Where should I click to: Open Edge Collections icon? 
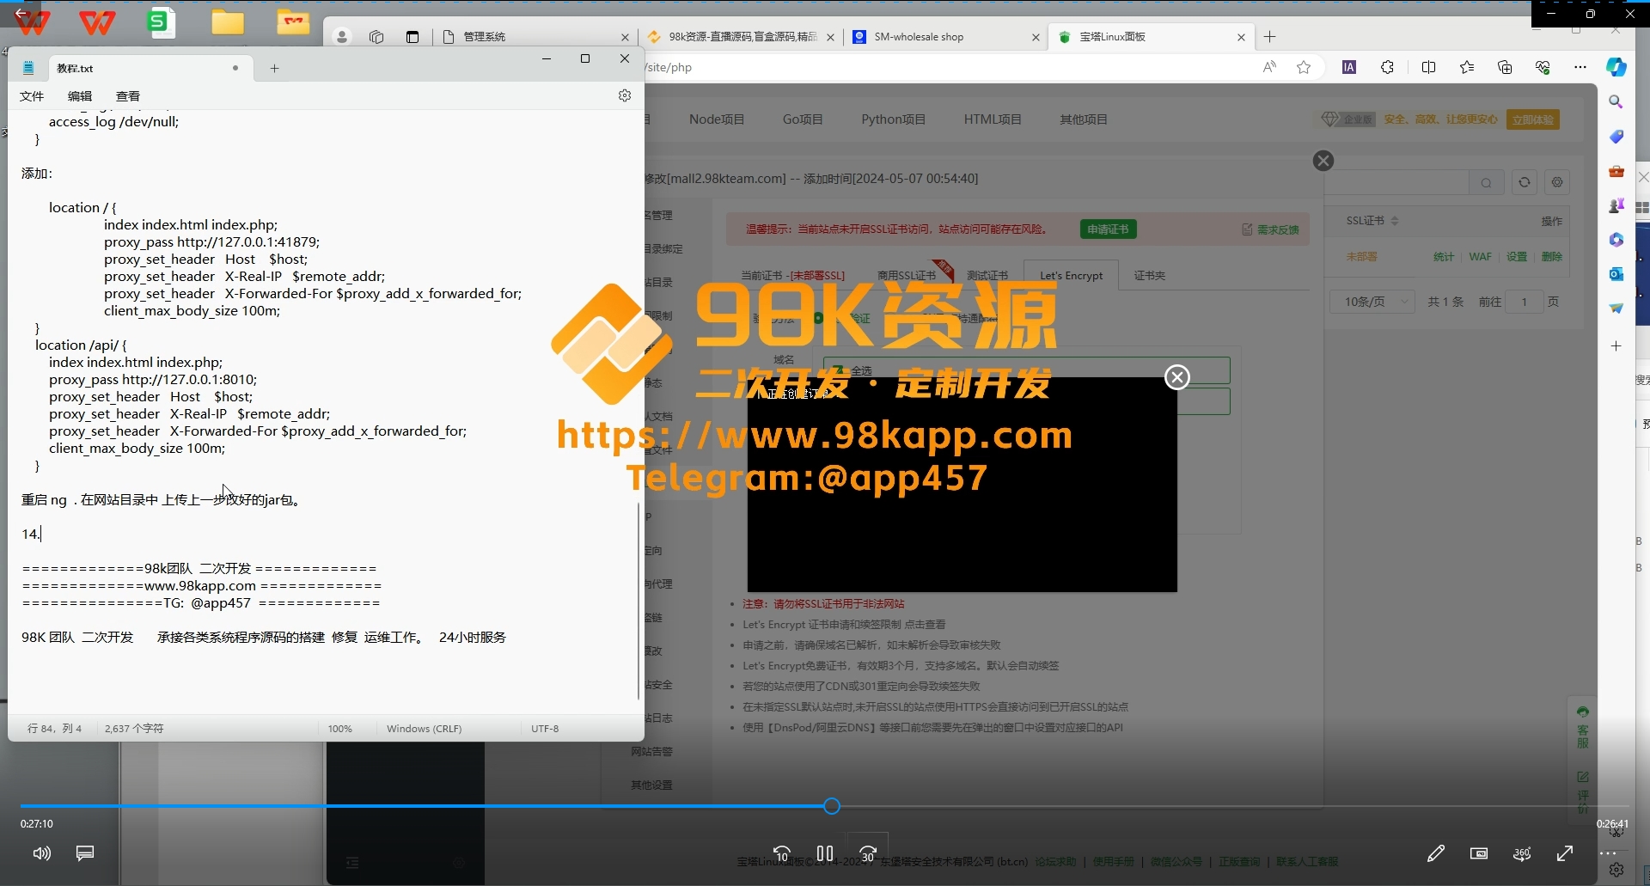1505,67
